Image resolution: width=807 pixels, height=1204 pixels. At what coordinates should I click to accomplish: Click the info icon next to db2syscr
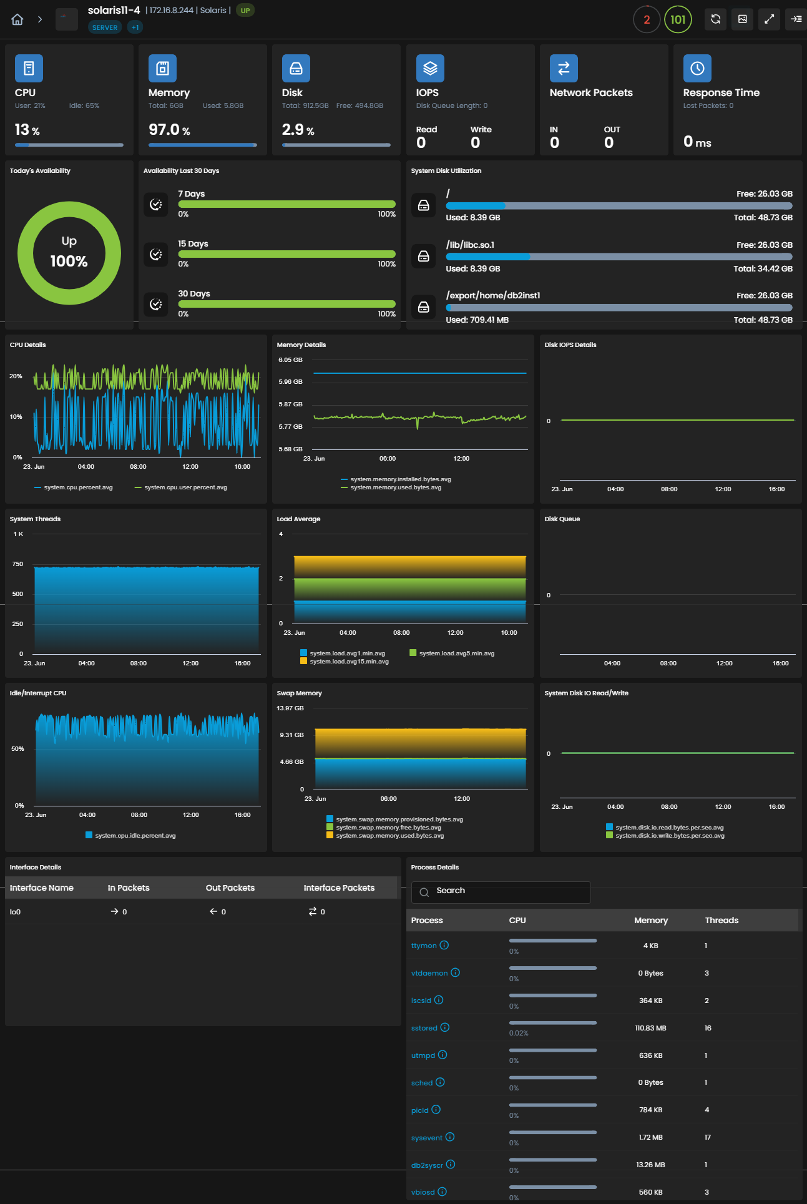pos(451,1164)
